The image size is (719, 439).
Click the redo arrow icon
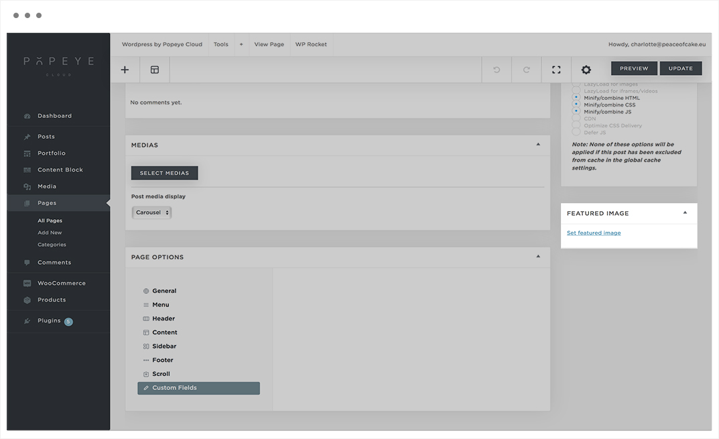tap(527, 70)
